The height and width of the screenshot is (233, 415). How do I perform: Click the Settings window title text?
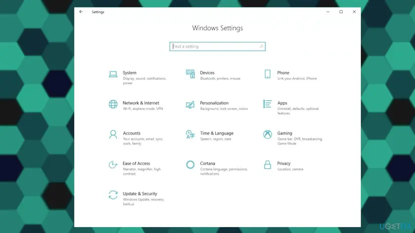pyautogui.click(x=98, y=12)
